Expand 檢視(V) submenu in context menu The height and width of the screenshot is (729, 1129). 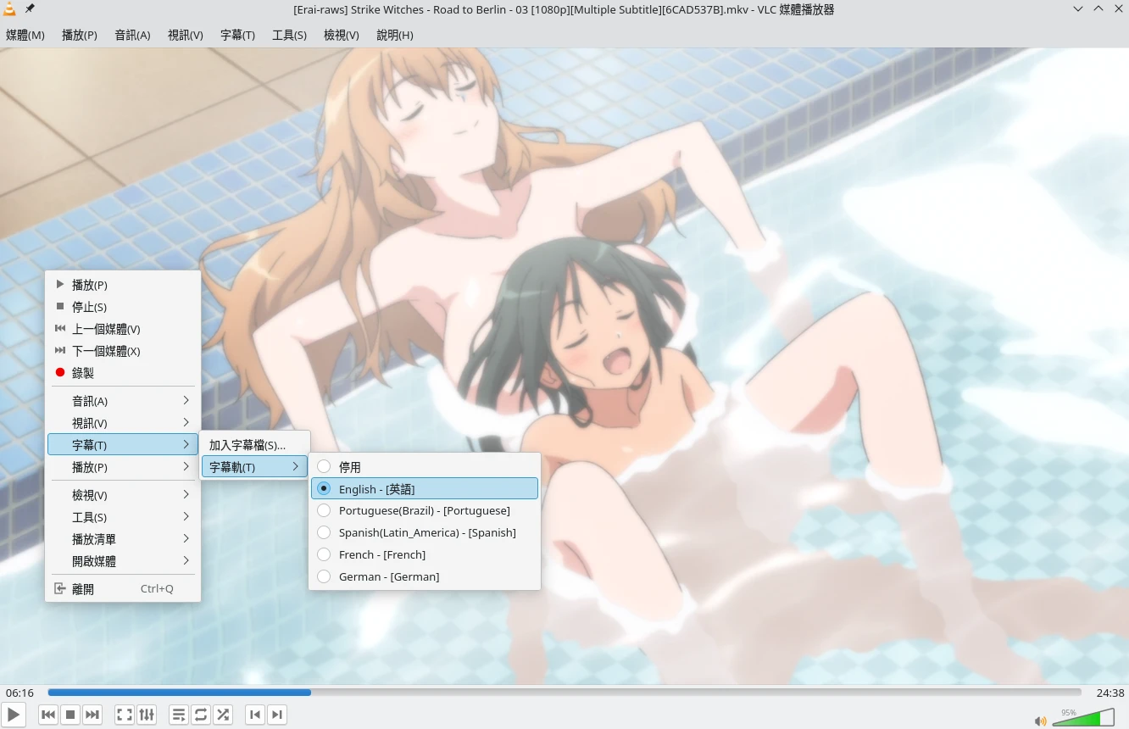pos(123,494)
